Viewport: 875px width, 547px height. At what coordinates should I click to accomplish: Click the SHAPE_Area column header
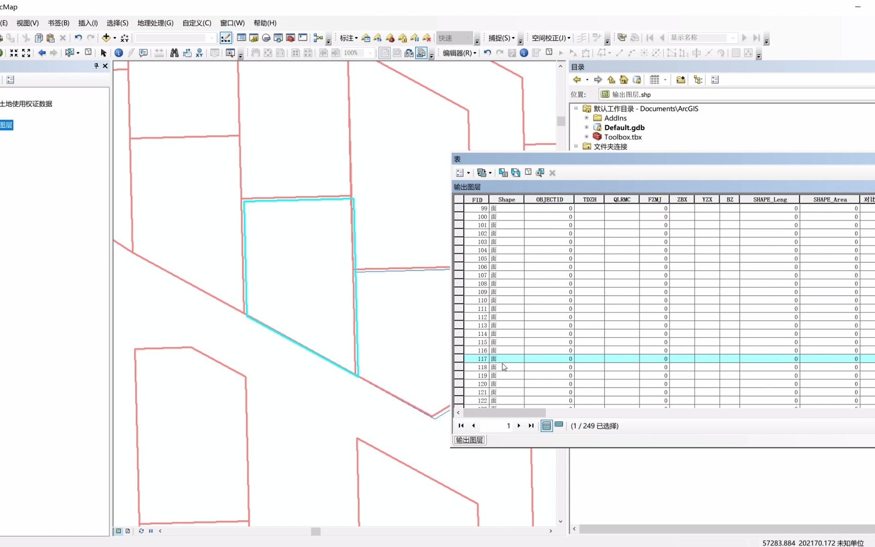pyautogui.click(x=829, y=200)
